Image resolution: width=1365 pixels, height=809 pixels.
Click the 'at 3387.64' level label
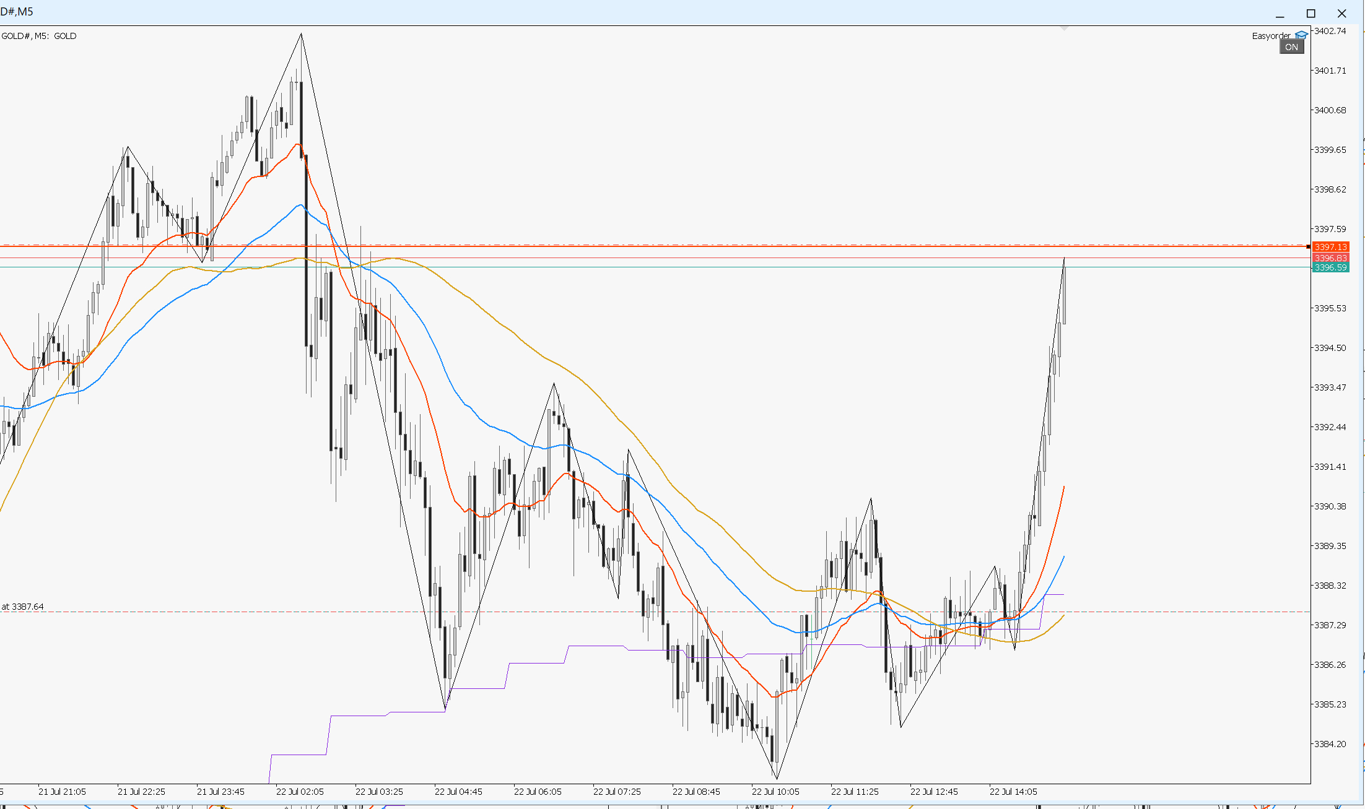pos(22,607)
